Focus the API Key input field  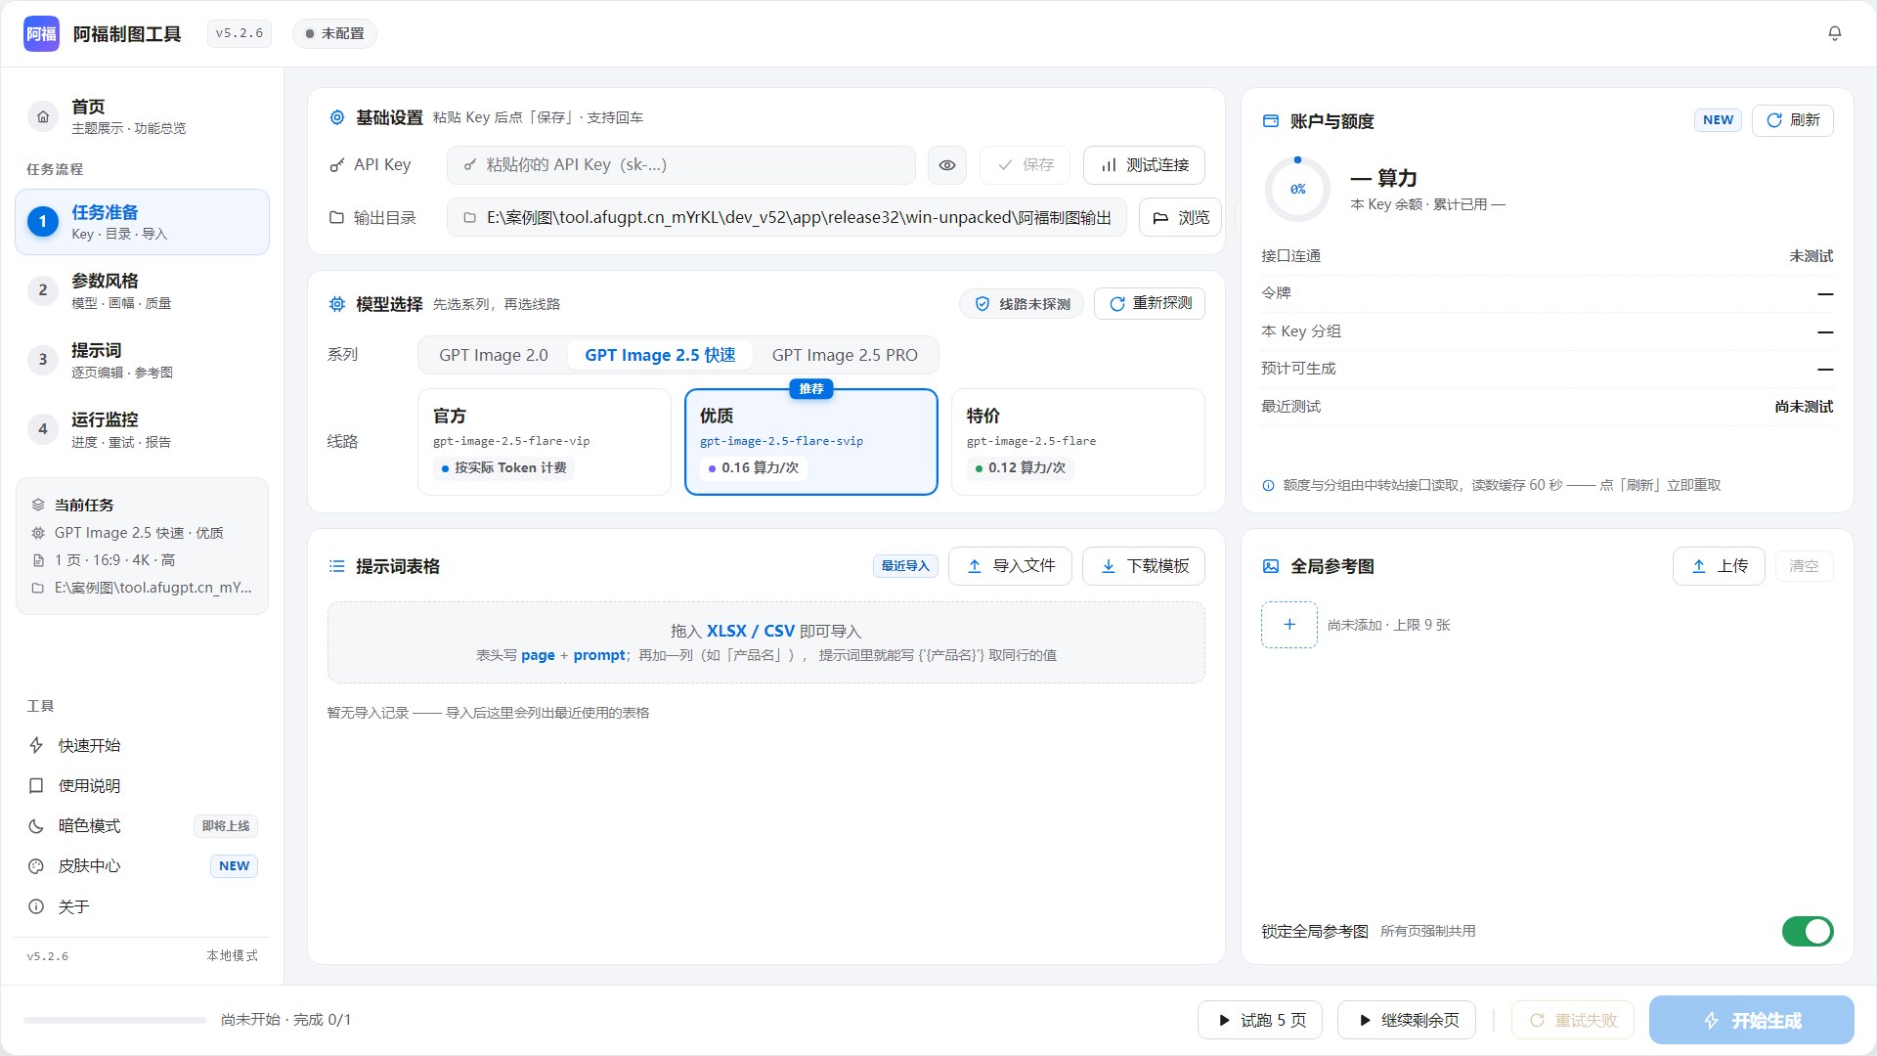(x=681, y=165)
